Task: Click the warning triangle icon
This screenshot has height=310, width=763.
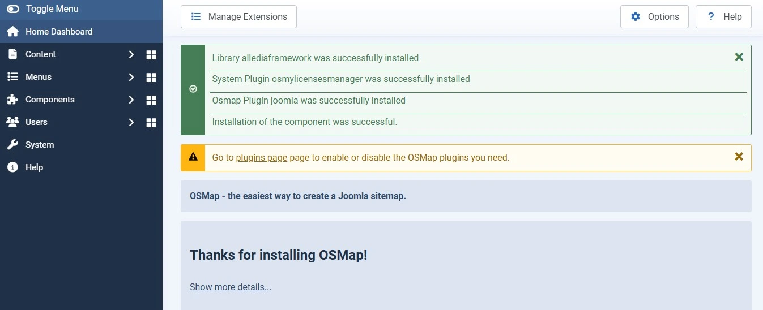Action: pyautogui.click(x=193, y=157)
